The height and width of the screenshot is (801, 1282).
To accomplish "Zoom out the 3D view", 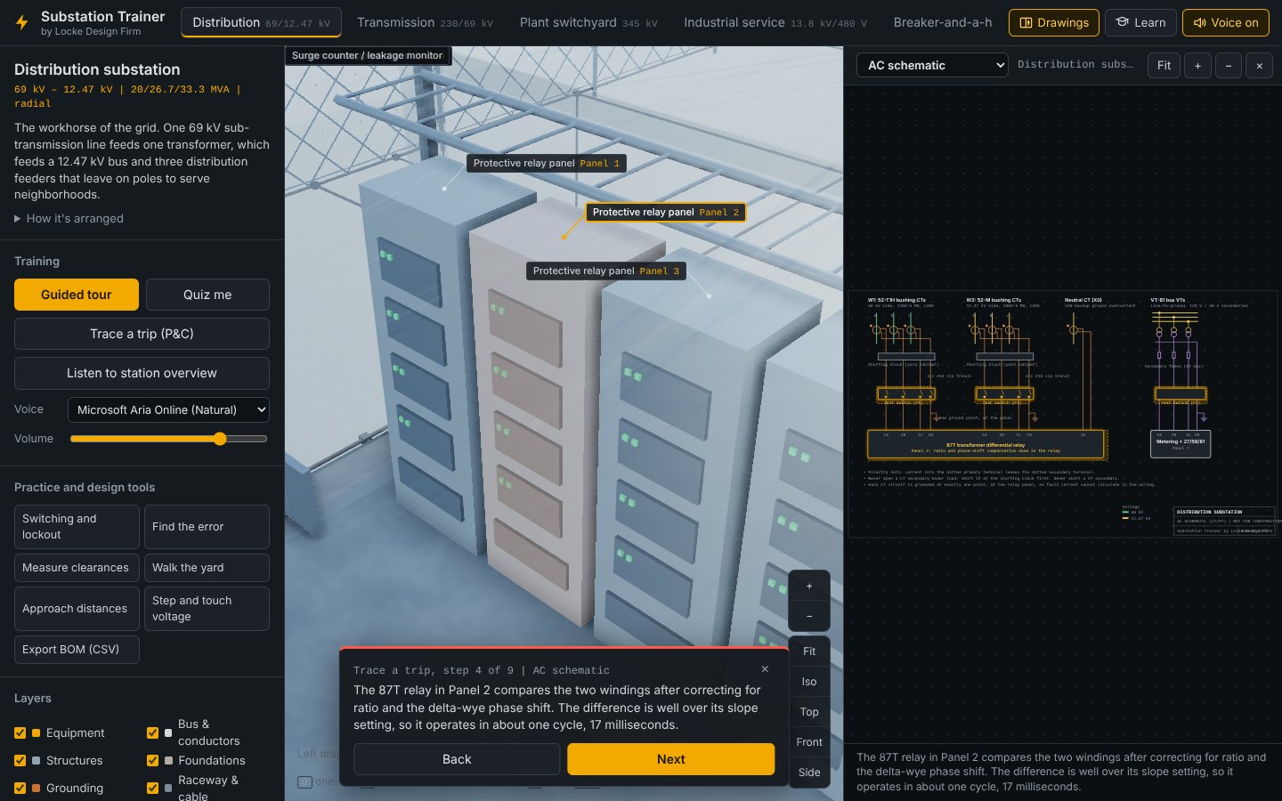I will 809,616.
